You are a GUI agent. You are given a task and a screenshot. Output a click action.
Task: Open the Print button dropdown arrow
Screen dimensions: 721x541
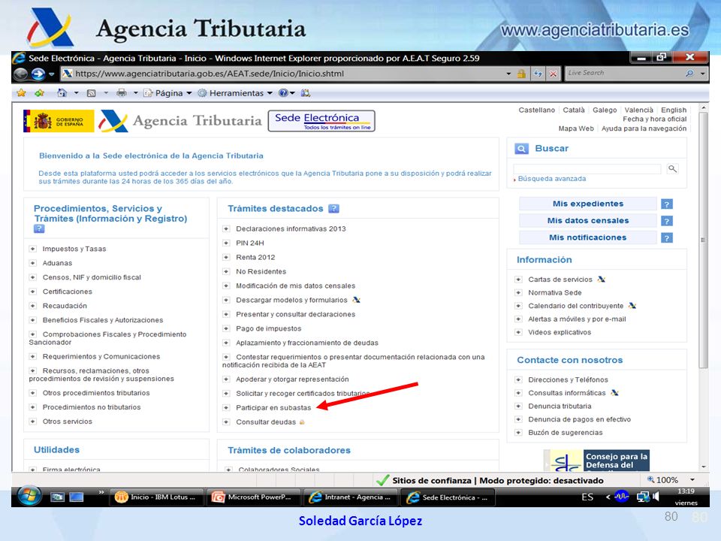tap(136, 93)
